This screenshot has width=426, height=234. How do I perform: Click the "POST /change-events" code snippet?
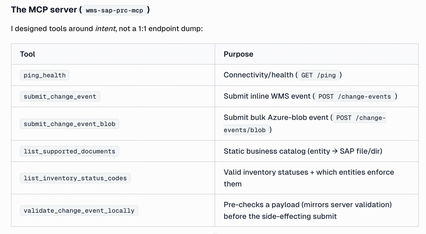pos(355,97)
